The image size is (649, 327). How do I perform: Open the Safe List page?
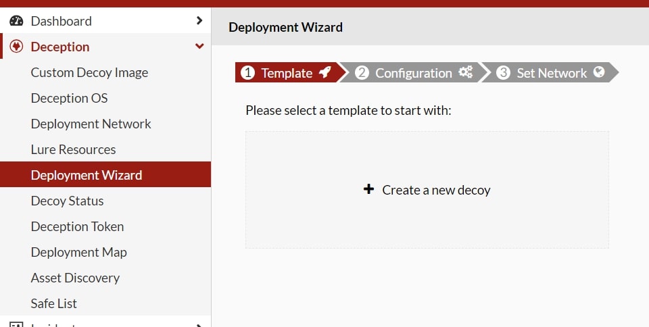click(x=53, y=303)
